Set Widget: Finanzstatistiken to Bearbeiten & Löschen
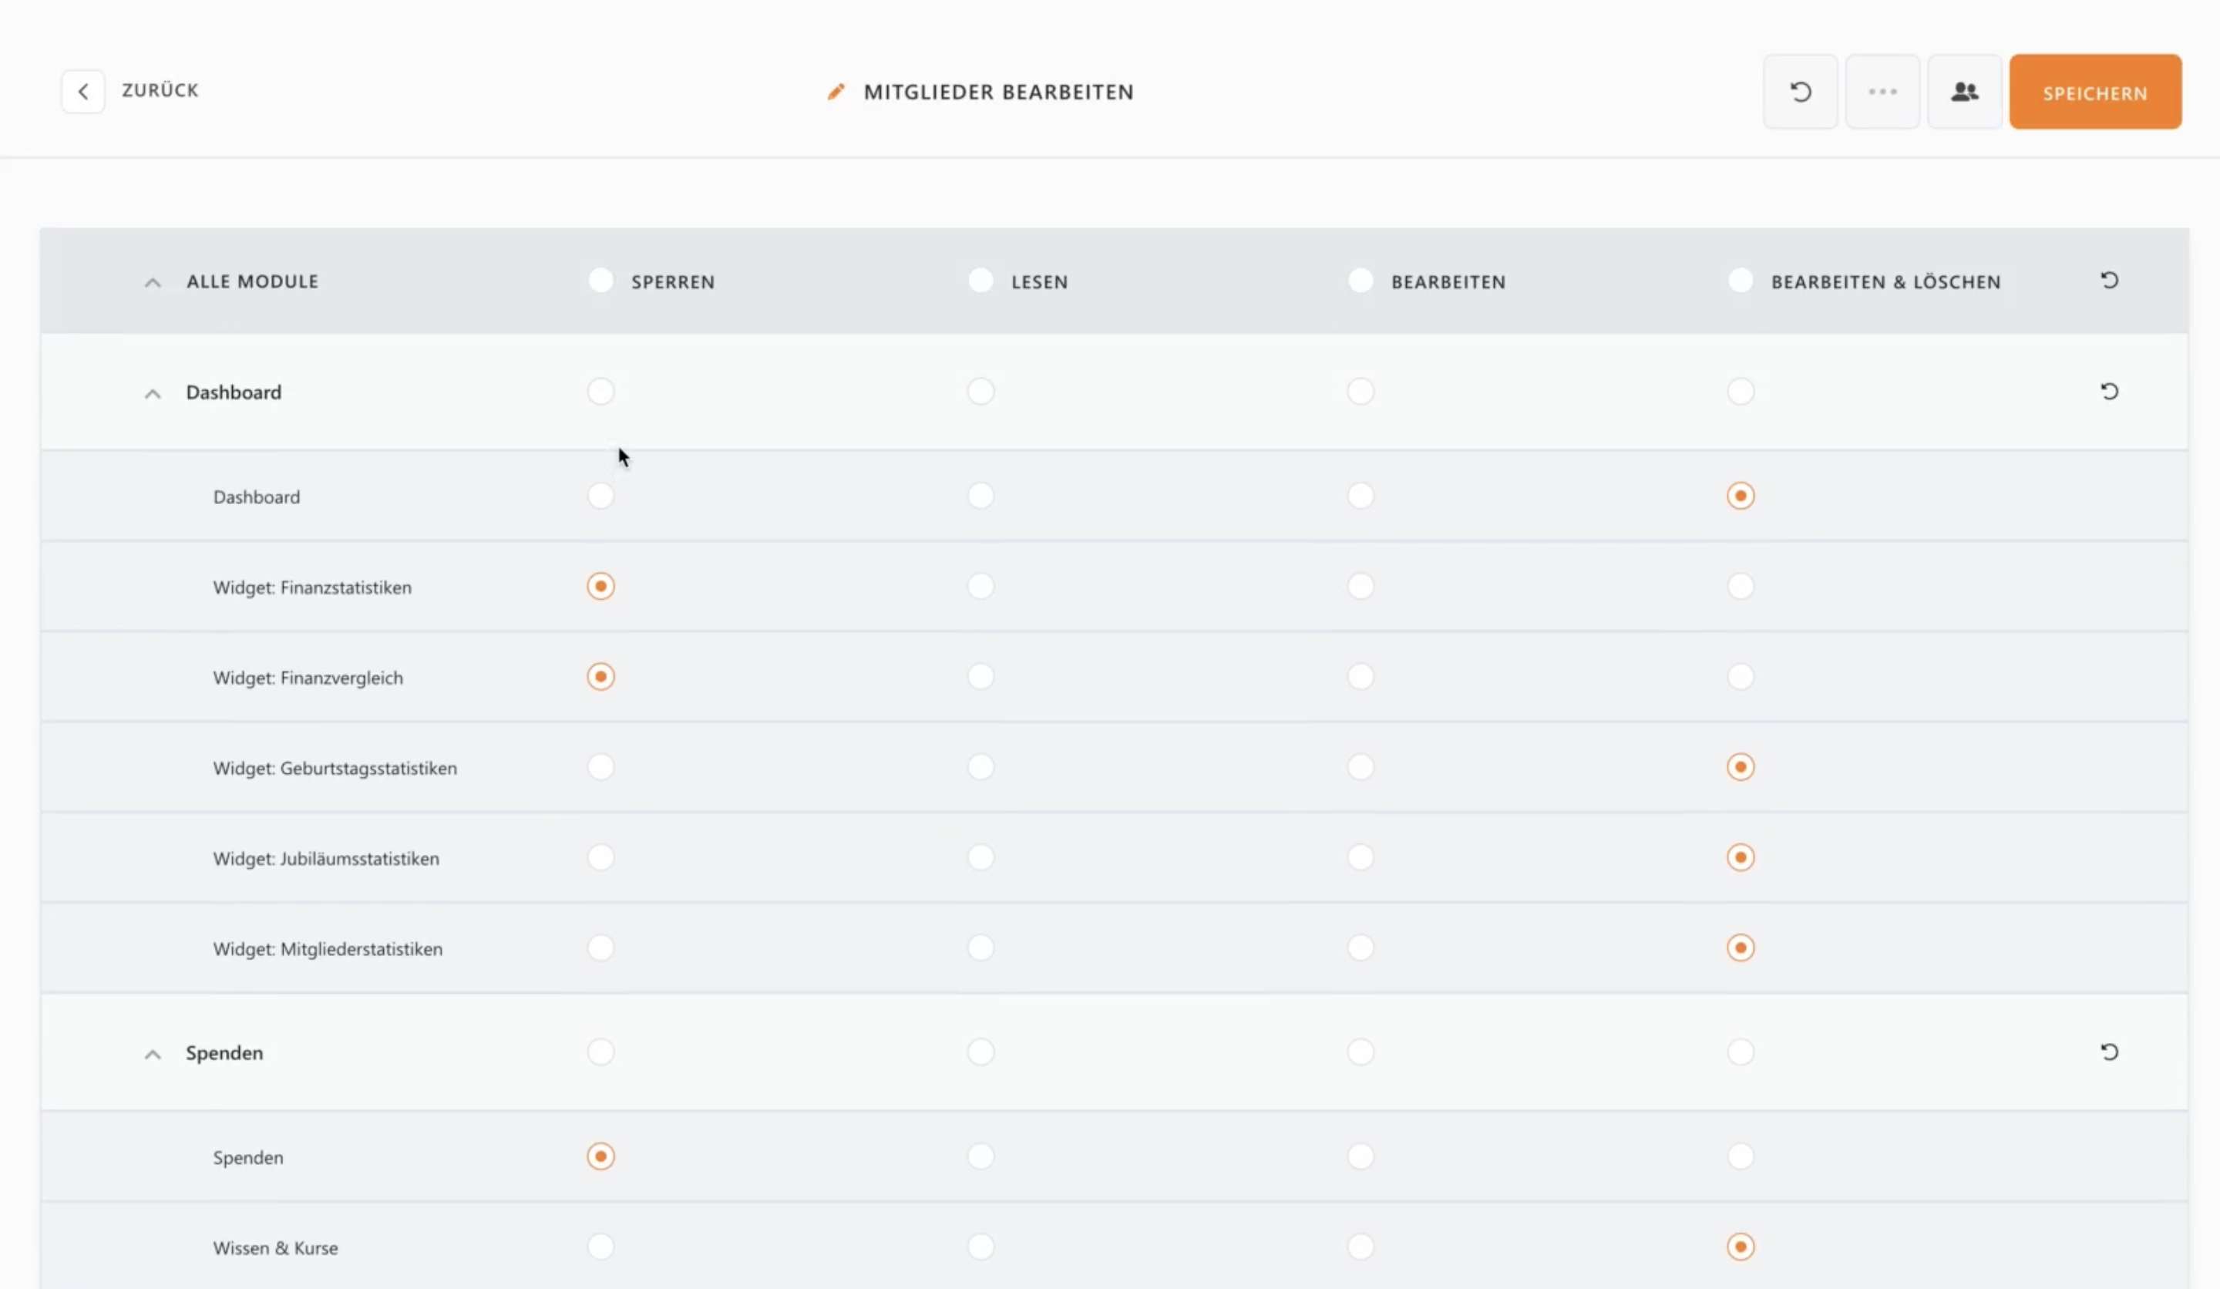 1741,586
